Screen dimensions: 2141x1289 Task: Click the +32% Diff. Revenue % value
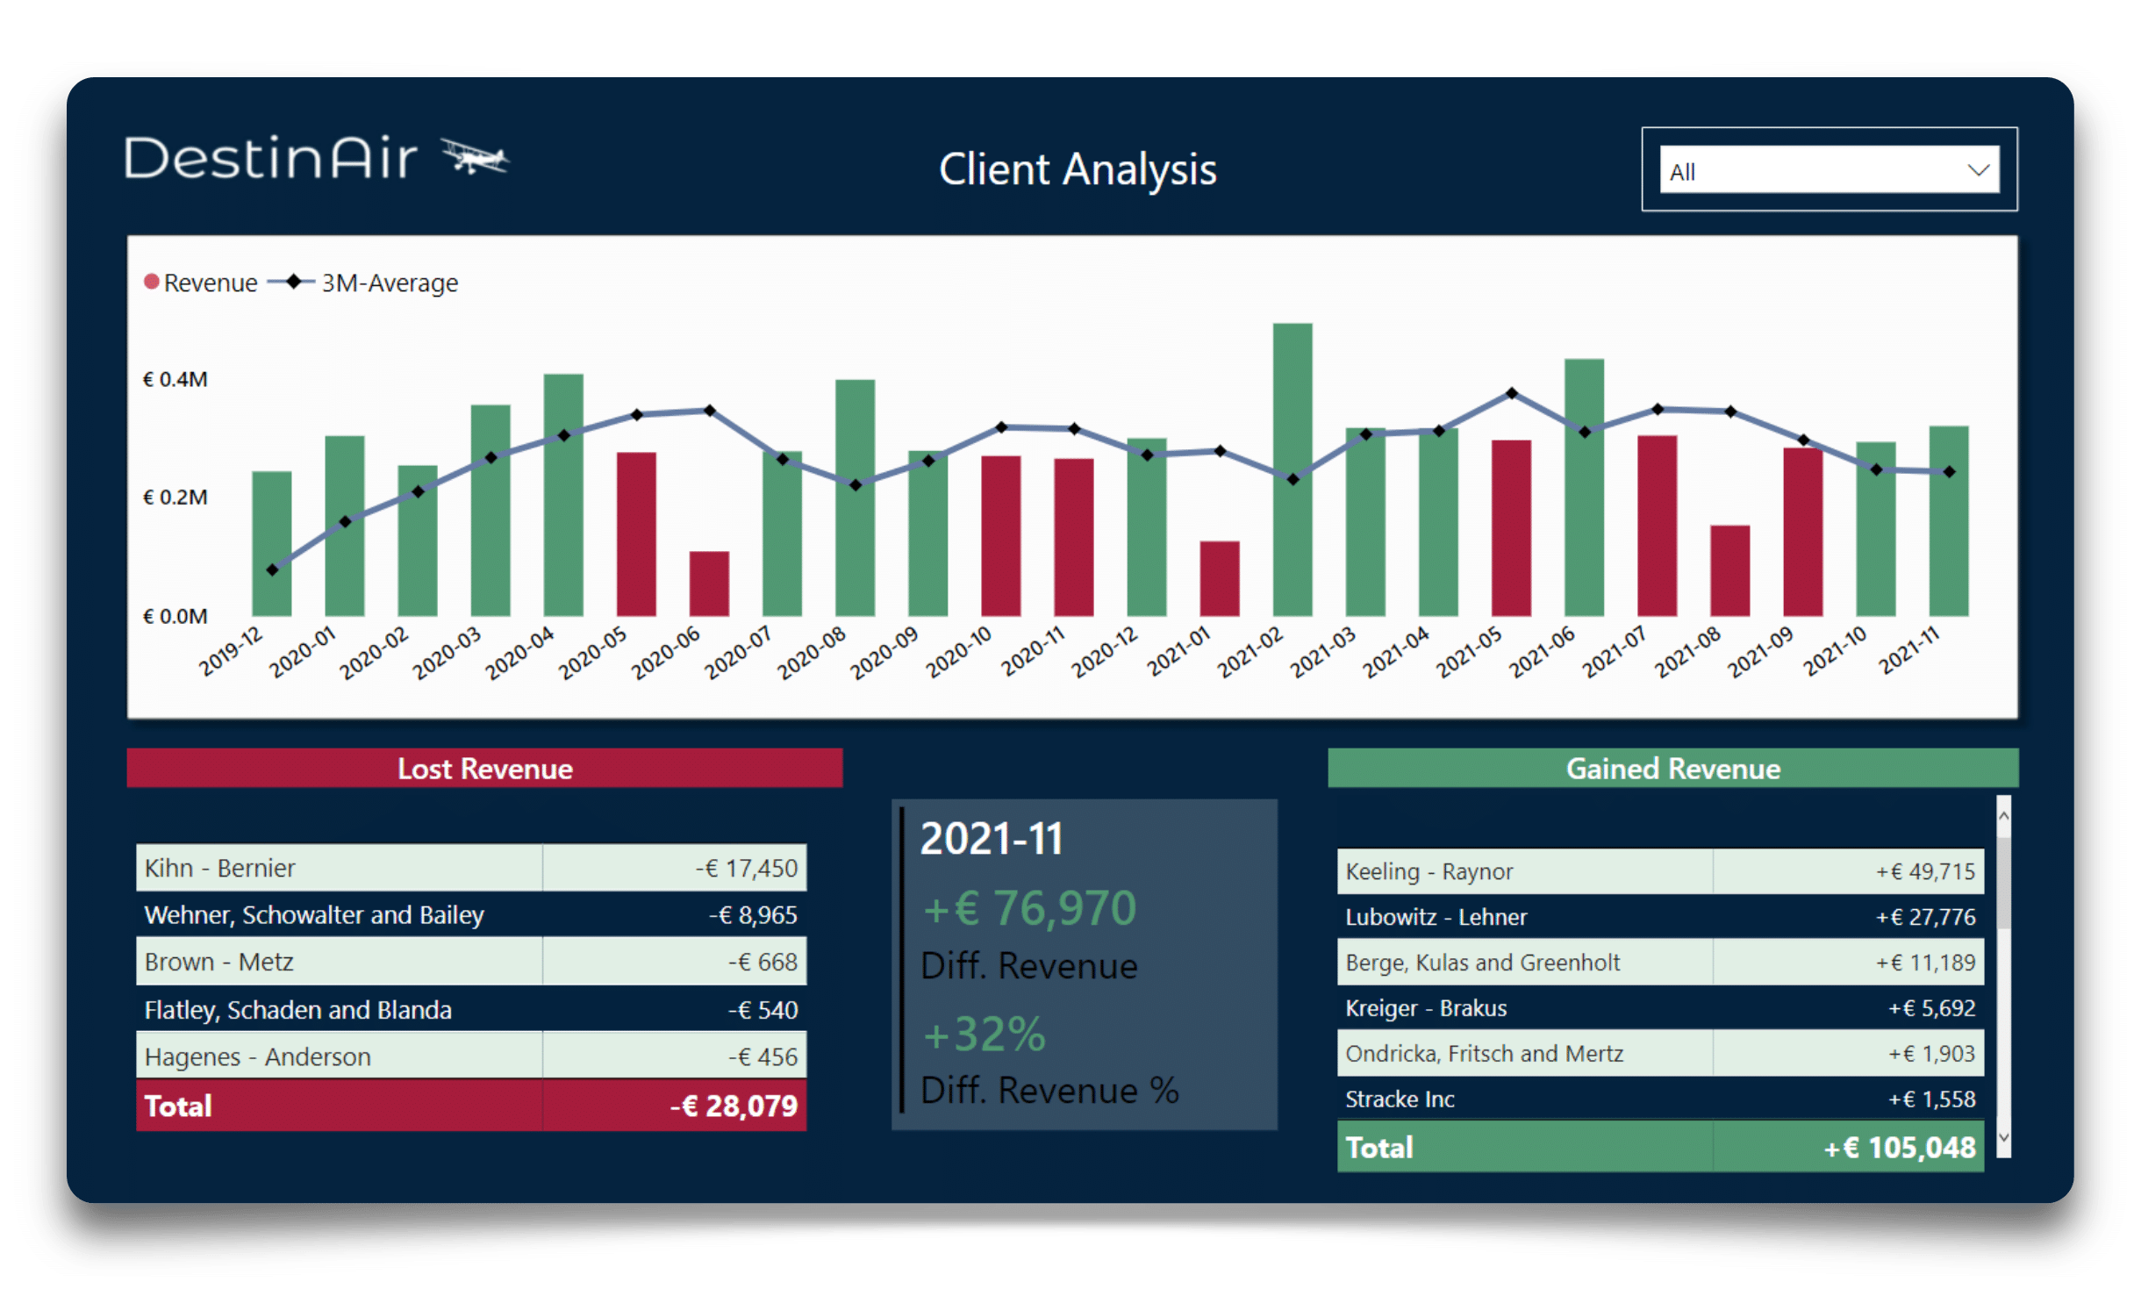point(985,1034)
